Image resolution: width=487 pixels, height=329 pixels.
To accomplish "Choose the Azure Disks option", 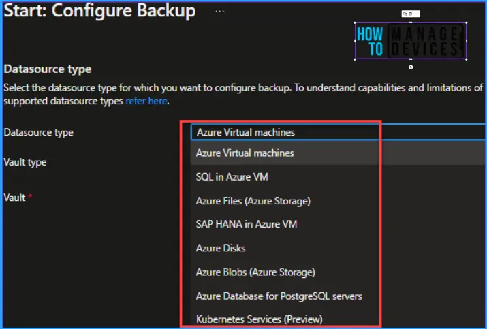I will (x=339, y=248).
